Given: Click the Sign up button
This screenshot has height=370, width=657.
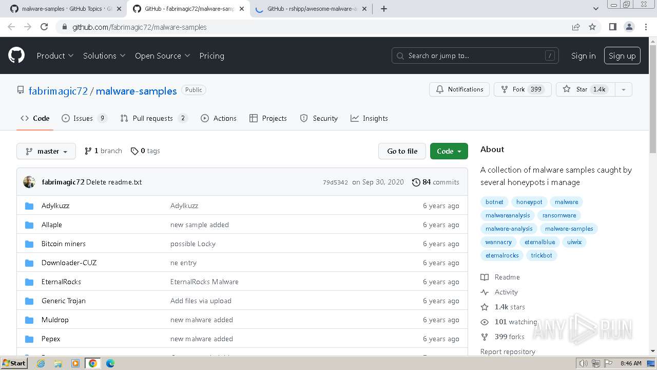Looking at the screenshot, I should [622, 55].
